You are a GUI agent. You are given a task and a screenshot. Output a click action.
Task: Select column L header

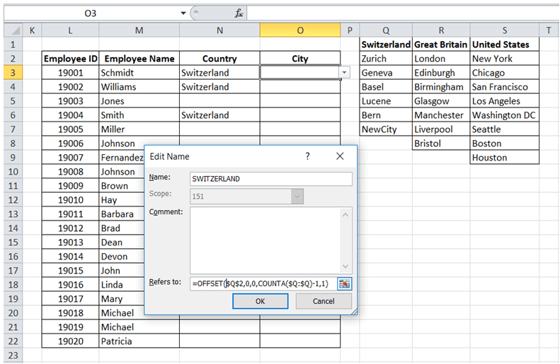[x=70, y=30]
